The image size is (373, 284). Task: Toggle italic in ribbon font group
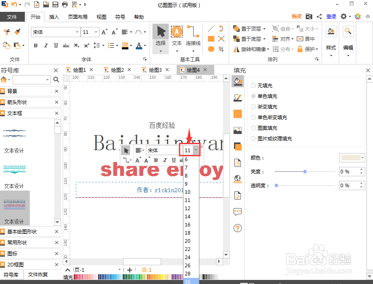tap(46, 45)
